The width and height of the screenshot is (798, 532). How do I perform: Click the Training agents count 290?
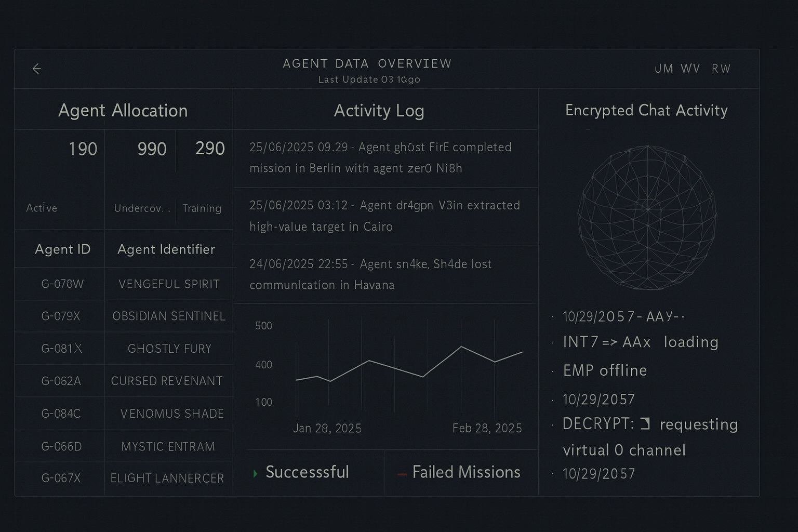pyautogui.click(x=210, y=149)
